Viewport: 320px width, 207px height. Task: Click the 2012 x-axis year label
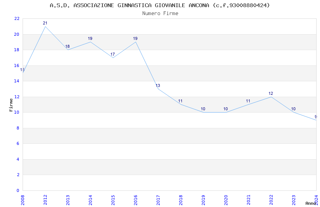(45, 200)
